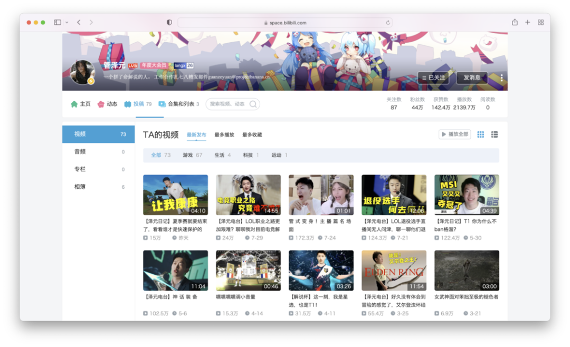Send a message via 发消息 button
The height and width of the screenshot is (347, 570).
coord(472,78)
